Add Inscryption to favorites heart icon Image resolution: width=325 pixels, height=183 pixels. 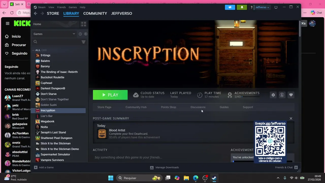coord(291,95)
